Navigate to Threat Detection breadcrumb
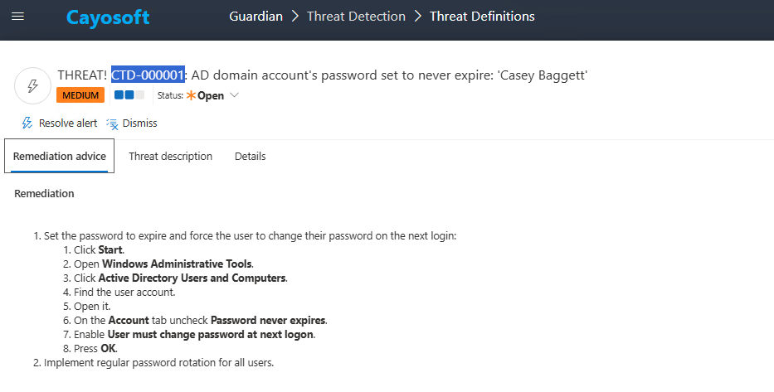 [356, 17]
